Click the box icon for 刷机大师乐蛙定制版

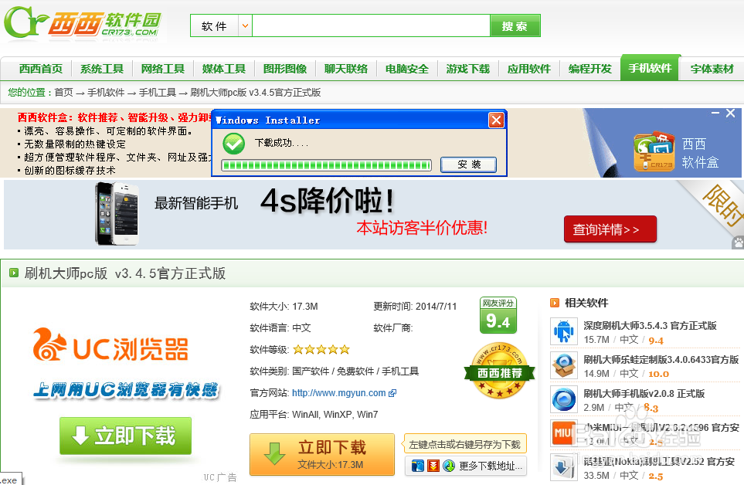point(564,365)
